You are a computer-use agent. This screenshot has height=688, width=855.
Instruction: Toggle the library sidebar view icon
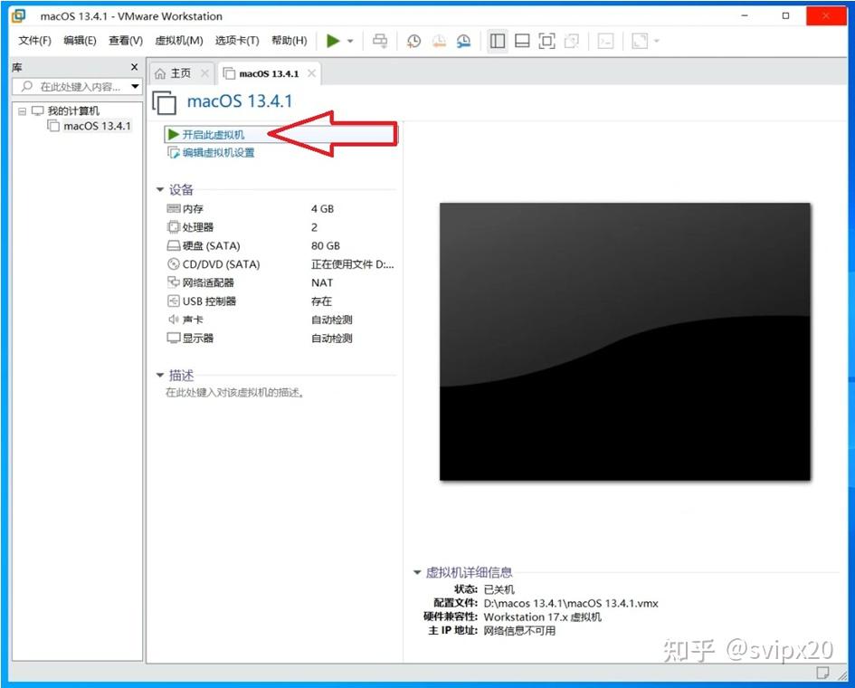pos(498,41)
